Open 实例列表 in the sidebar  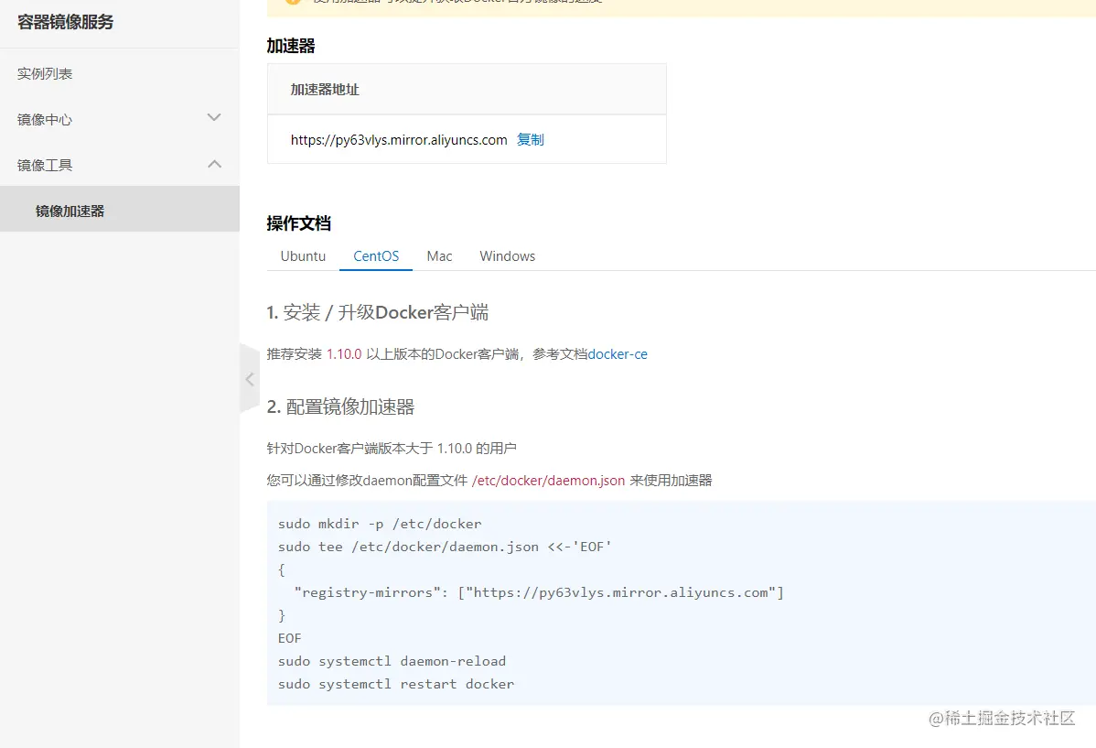pos(45,73)
